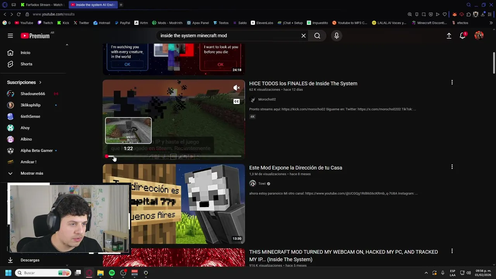496x279 pixels.
Task: Open the PayPal bookmark
Action: click(x=122, y=23)
